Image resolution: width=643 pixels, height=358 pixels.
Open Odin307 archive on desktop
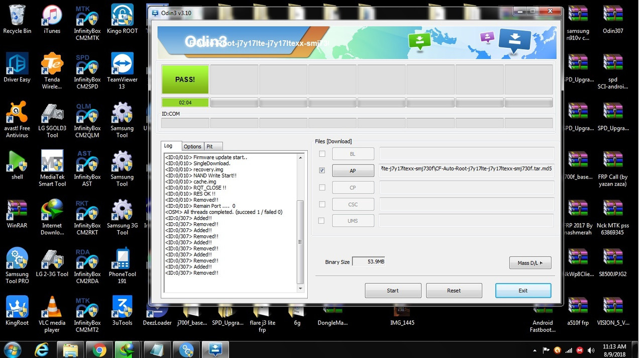(x=613, y=19)
